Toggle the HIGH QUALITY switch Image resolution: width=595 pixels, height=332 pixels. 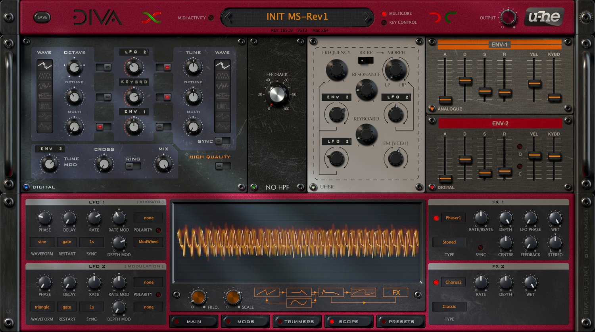click(x=223, y=166)
